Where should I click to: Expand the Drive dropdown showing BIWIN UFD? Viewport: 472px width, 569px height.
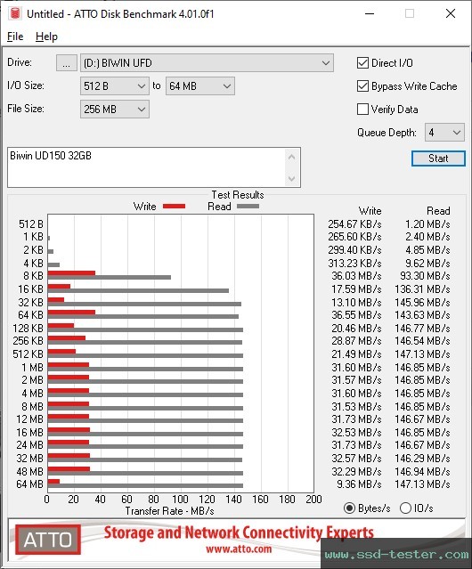pyautogui.click(x=207, y=63)
